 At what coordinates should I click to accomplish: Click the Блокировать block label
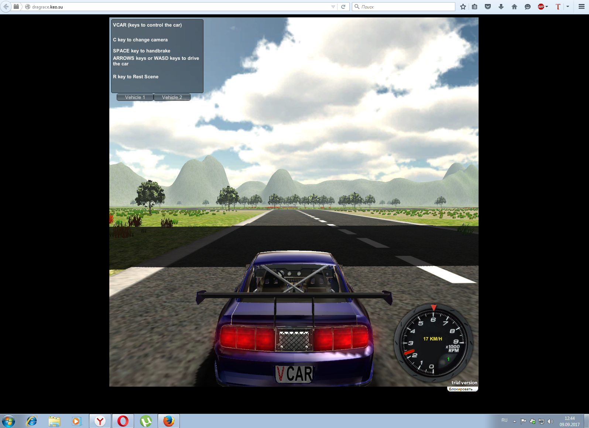[x=462, y=389]
